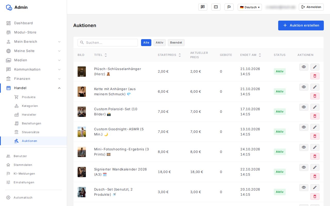Image resolution: width=330 pixels, height=206 pixels.
Task: Delete the Kette mit Anhänger auction
Action: pyautogui.click(x=315, y=96)
